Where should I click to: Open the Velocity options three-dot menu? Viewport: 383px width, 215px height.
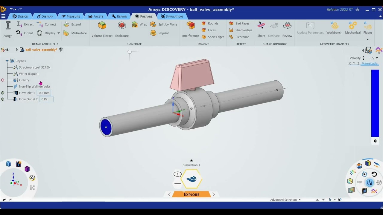tap(364, 58)
